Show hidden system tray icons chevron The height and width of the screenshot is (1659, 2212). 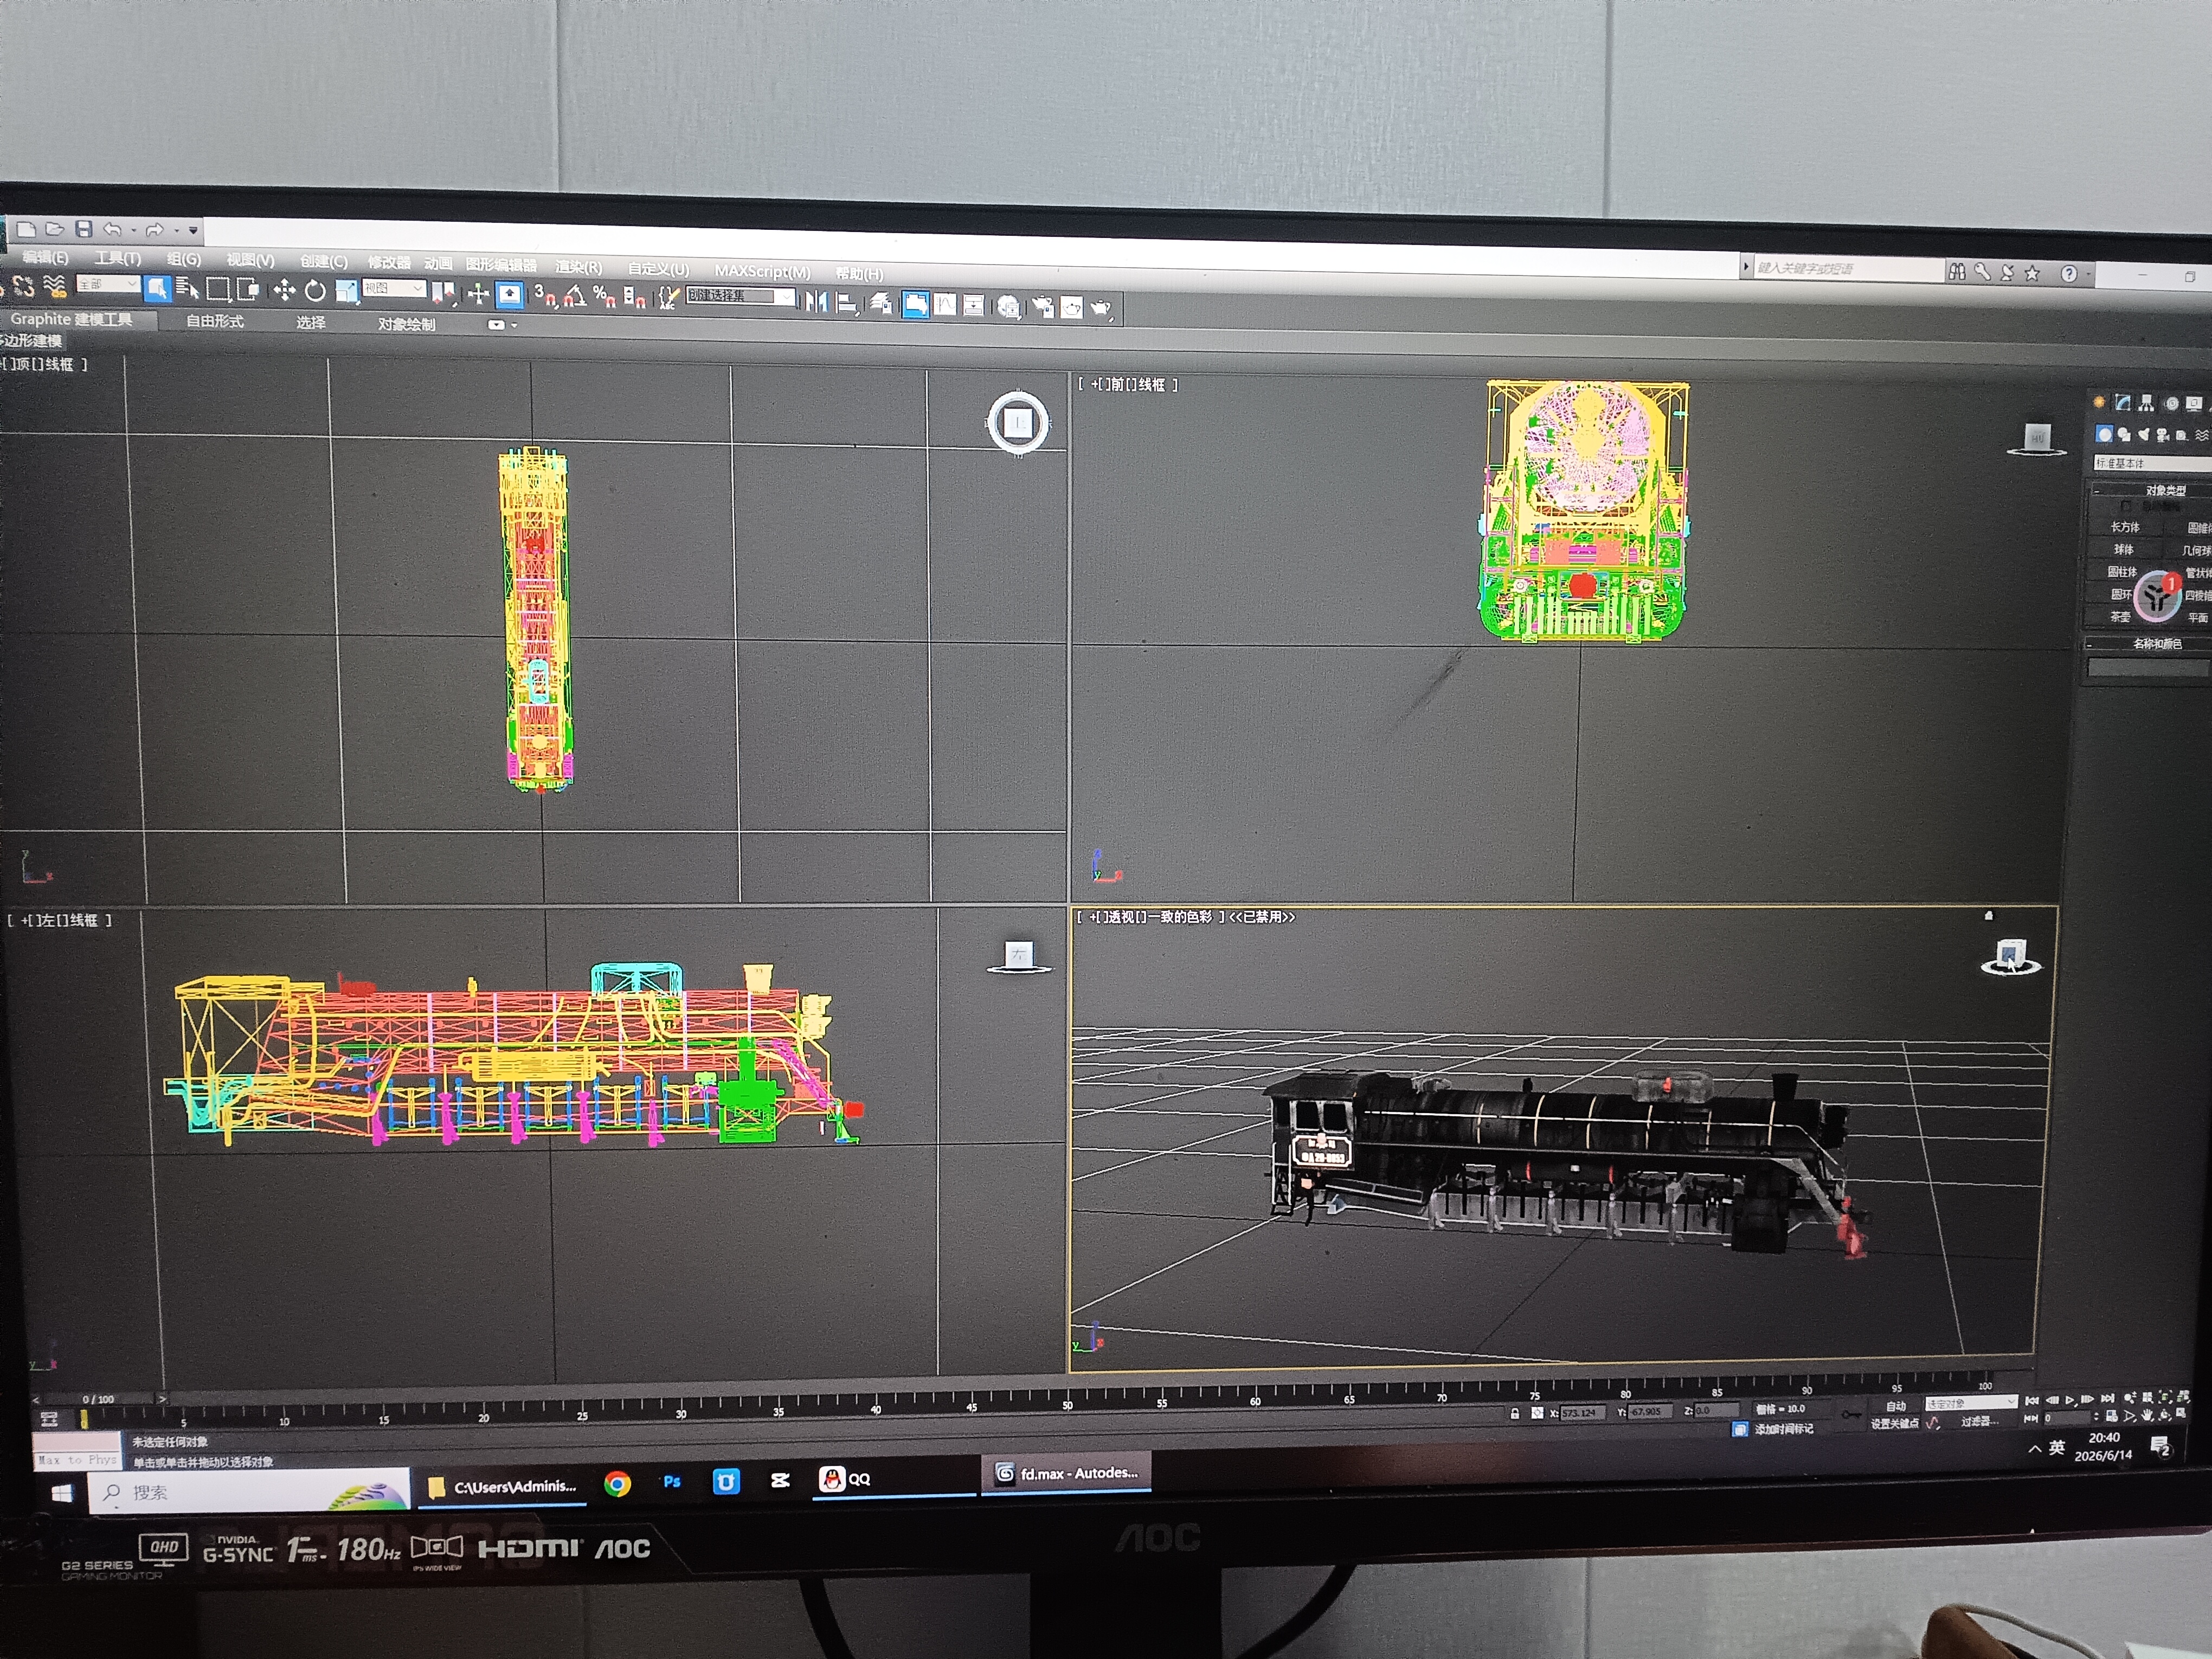(2034, 1449)
